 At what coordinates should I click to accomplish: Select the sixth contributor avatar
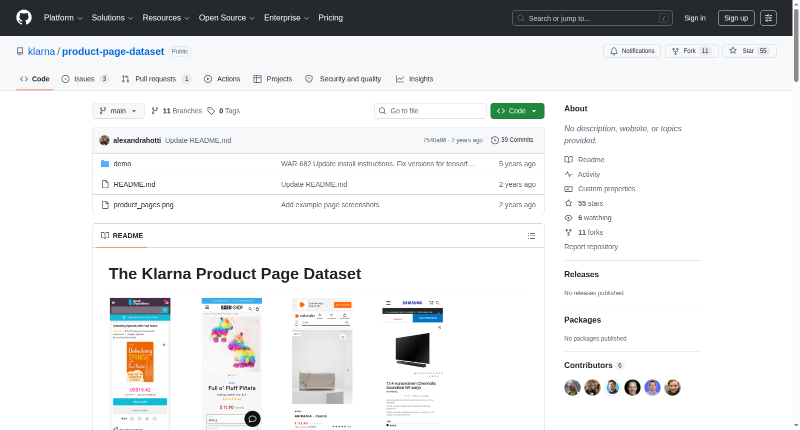(672, 388)
